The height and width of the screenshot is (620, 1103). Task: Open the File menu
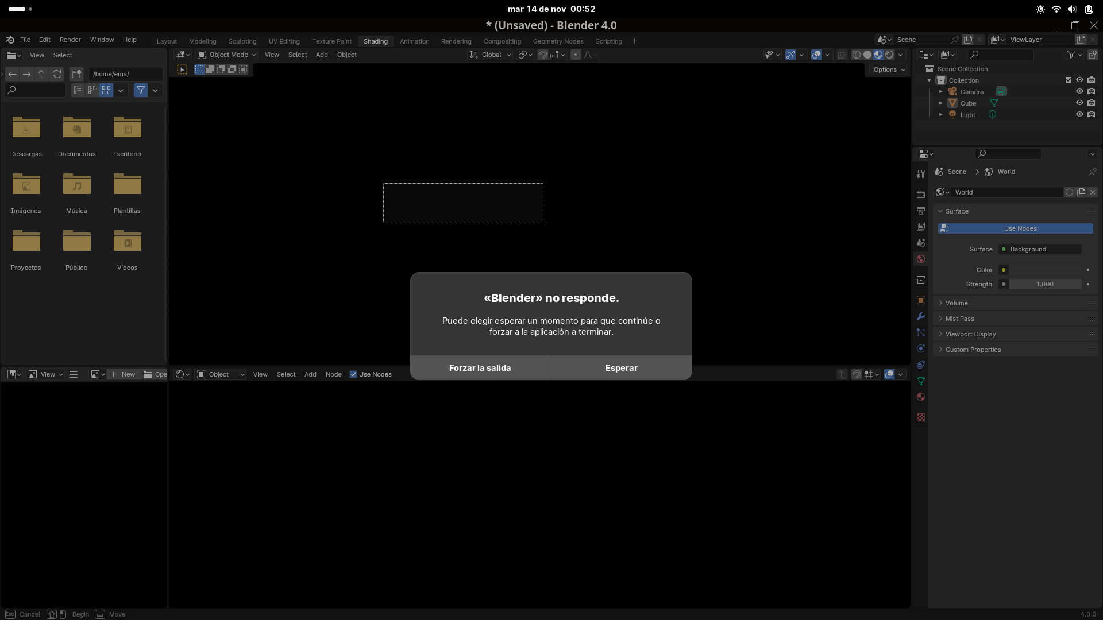25,40
